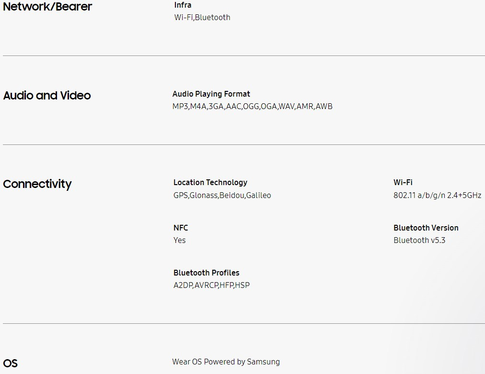
Task: Select the Wi-Fi label under Connectivity
Action: [x=403, y=183]
